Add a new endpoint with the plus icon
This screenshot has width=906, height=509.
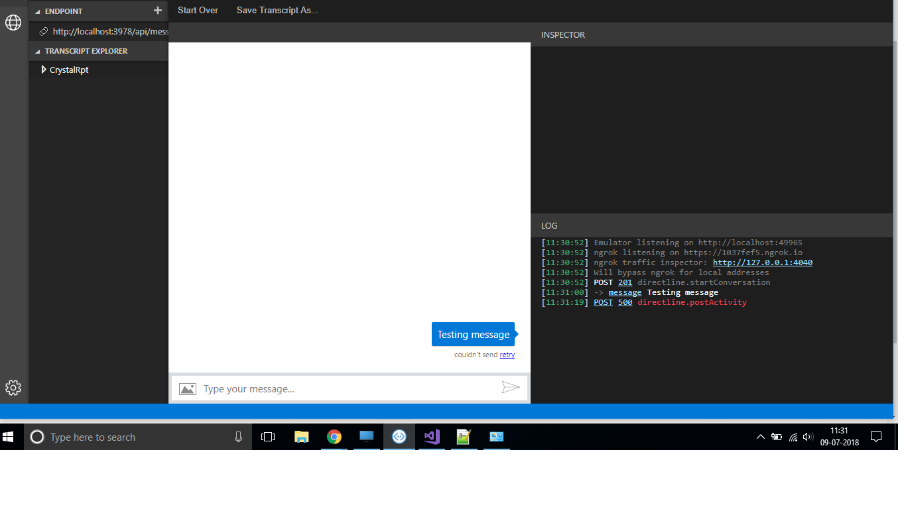(x=157, y=11)
